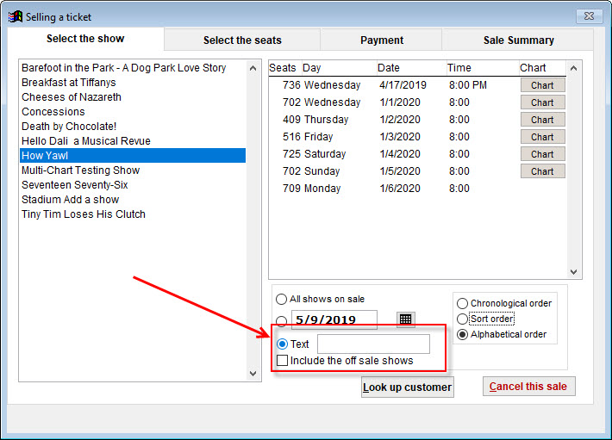Switch to the Sale Summary tab
This screenshot has width=612, height=440.
pos(518,40)
